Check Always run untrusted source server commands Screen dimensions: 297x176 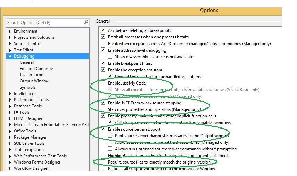tap(110, 149)
